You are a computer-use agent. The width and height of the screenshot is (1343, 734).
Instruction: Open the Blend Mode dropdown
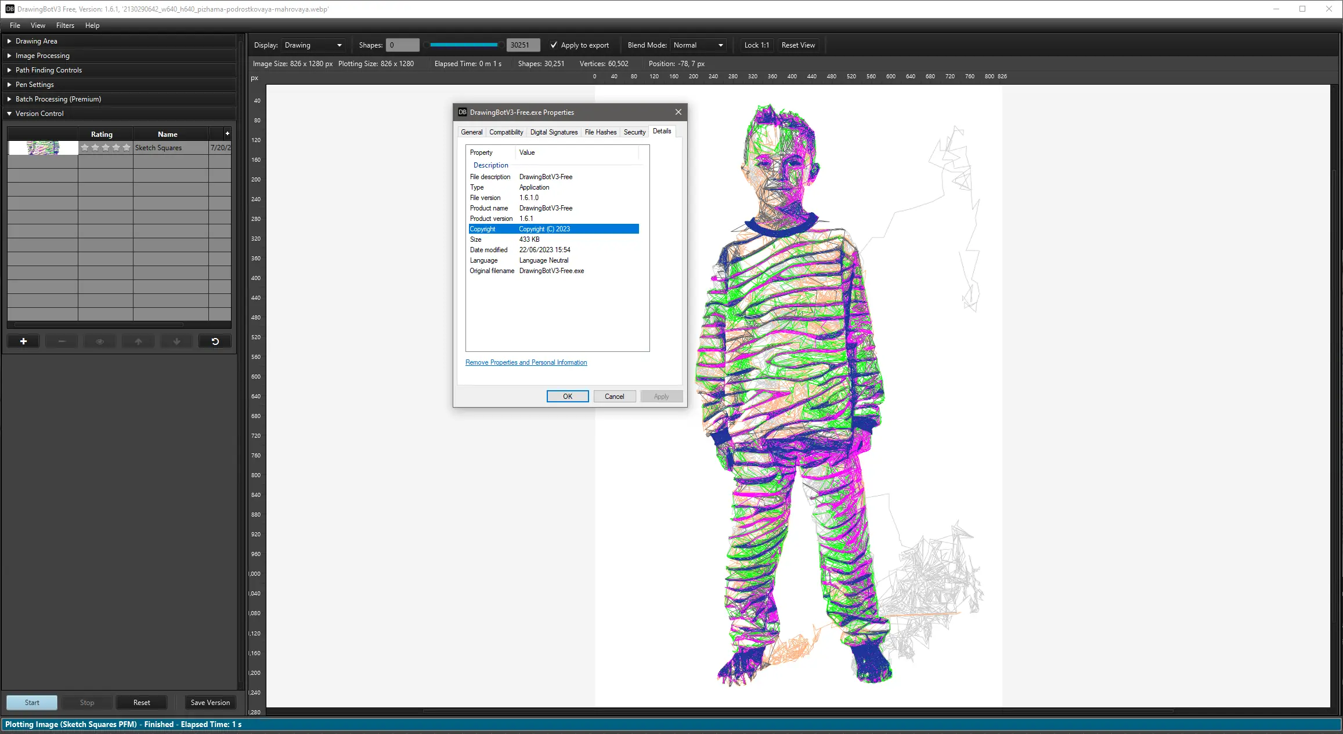tap(699, 45)
